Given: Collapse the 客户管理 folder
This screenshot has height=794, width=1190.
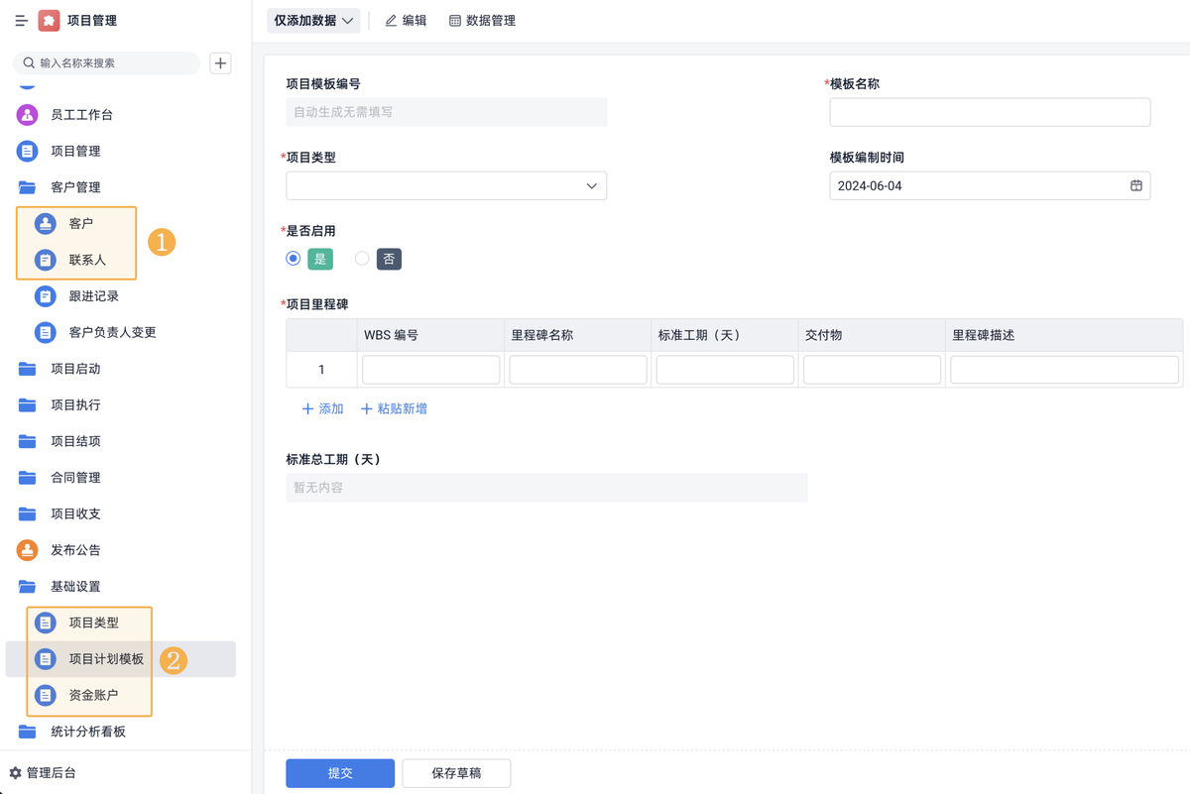Looking at the screenshot, I should pyautogui.click(x=75, y=187).
